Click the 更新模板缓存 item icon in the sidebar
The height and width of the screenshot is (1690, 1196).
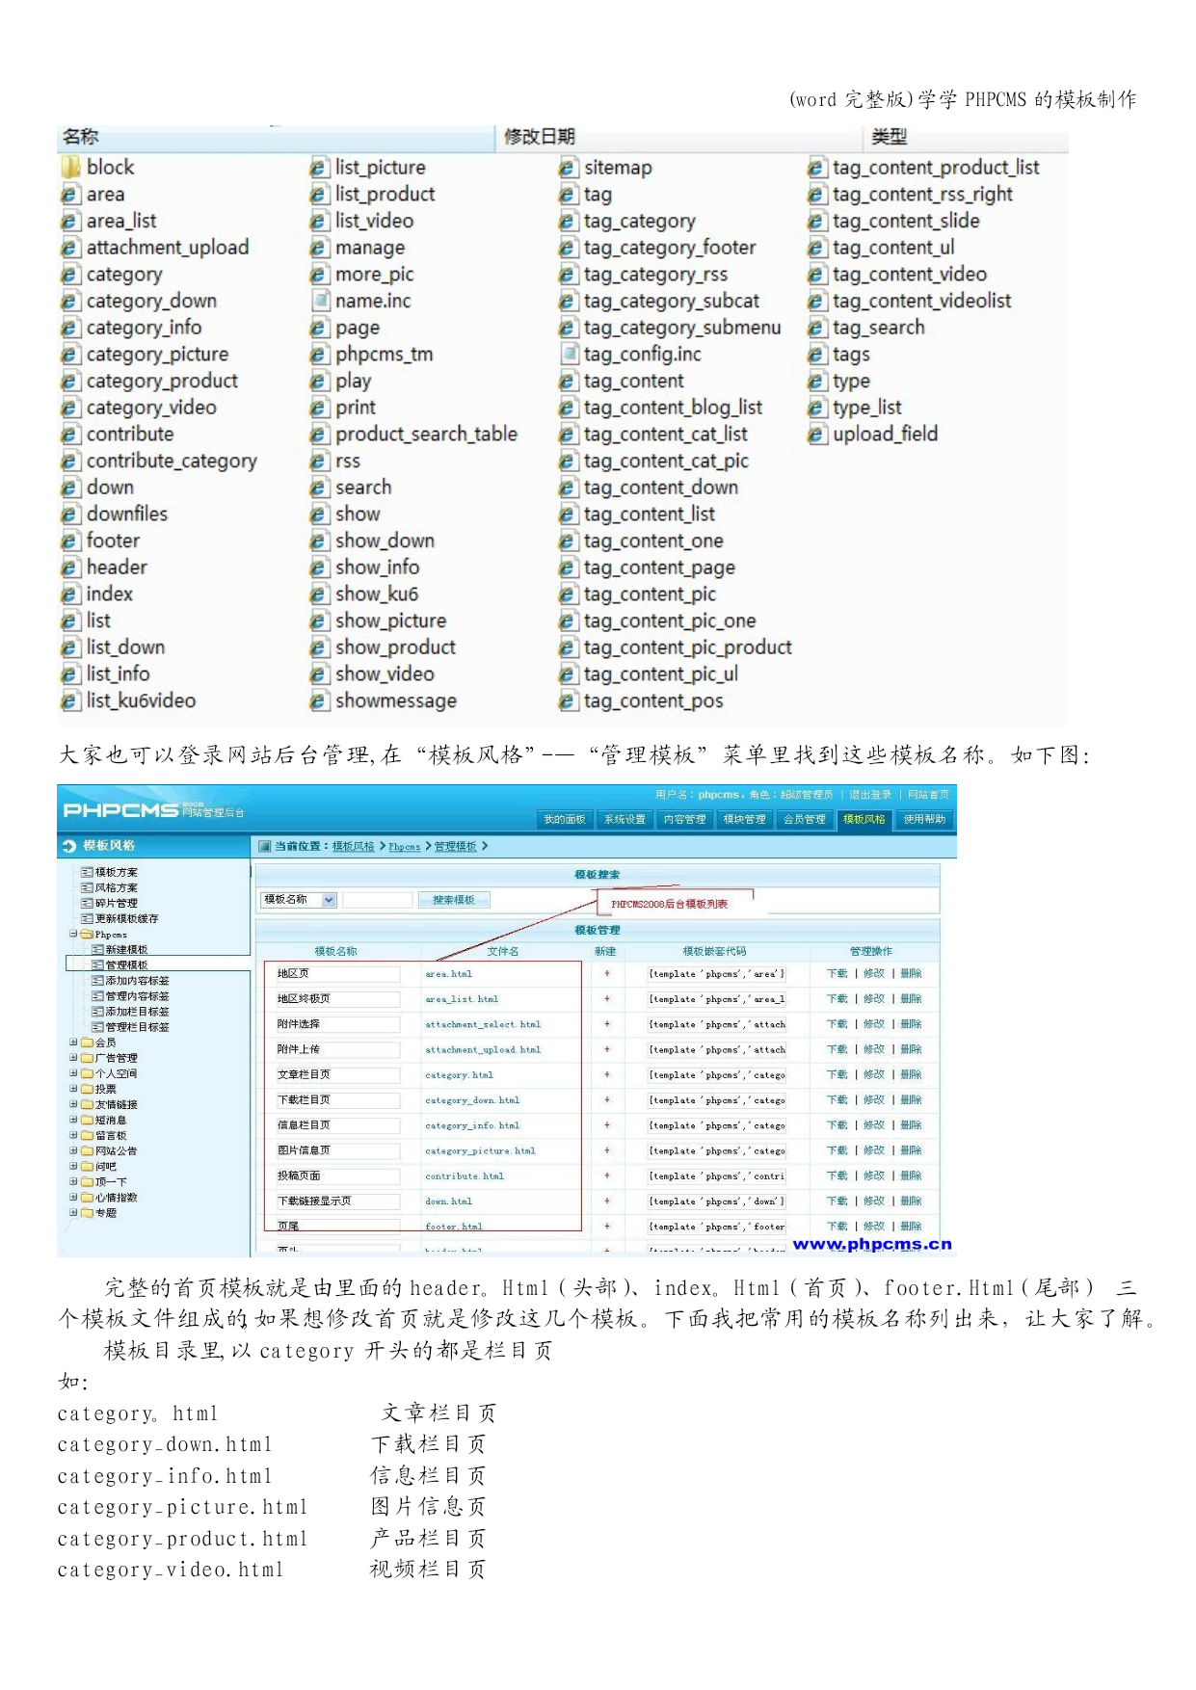pyautogui.click(x=87, y=918)
